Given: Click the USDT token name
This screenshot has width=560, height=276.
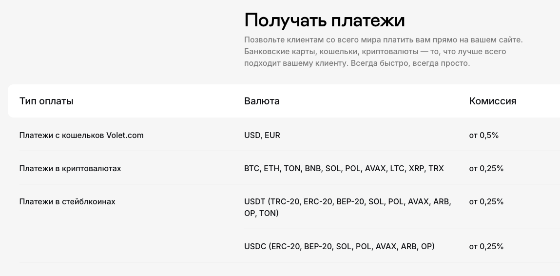Looking at the screenshot, I should click(x=254, y=202).
